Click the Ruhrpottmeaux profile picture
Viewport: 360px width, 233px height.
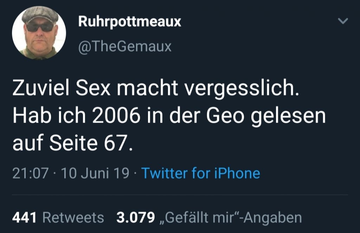click(x=39, y=33)
